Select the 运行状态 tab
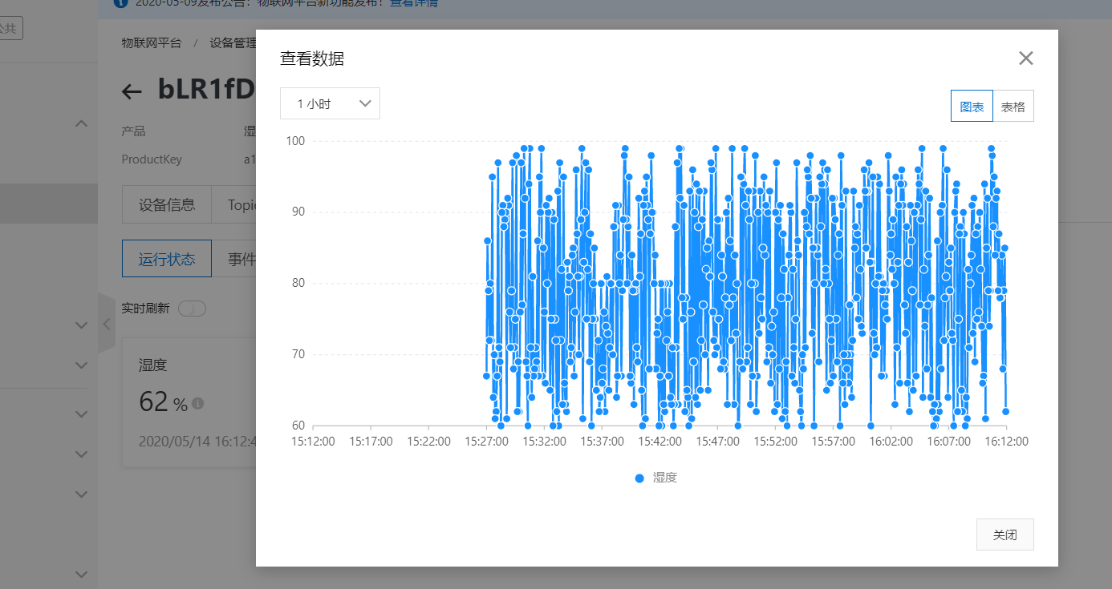1112x589 pixels. point(166,259)
